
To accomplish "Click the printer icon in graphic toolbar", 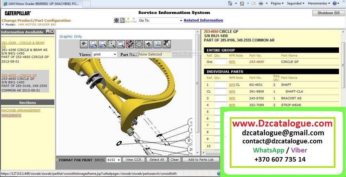I will [x=148, y=44].
